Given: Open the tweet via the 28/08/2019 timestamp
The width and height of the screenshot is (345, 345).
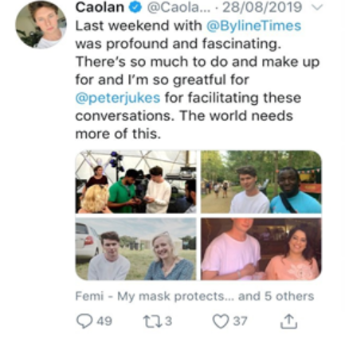Looking at the screenshot, I should [x=262, y=7].
